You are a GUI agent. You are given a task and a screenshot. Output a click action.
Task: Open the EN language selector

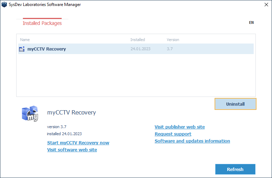click(251, 22)
